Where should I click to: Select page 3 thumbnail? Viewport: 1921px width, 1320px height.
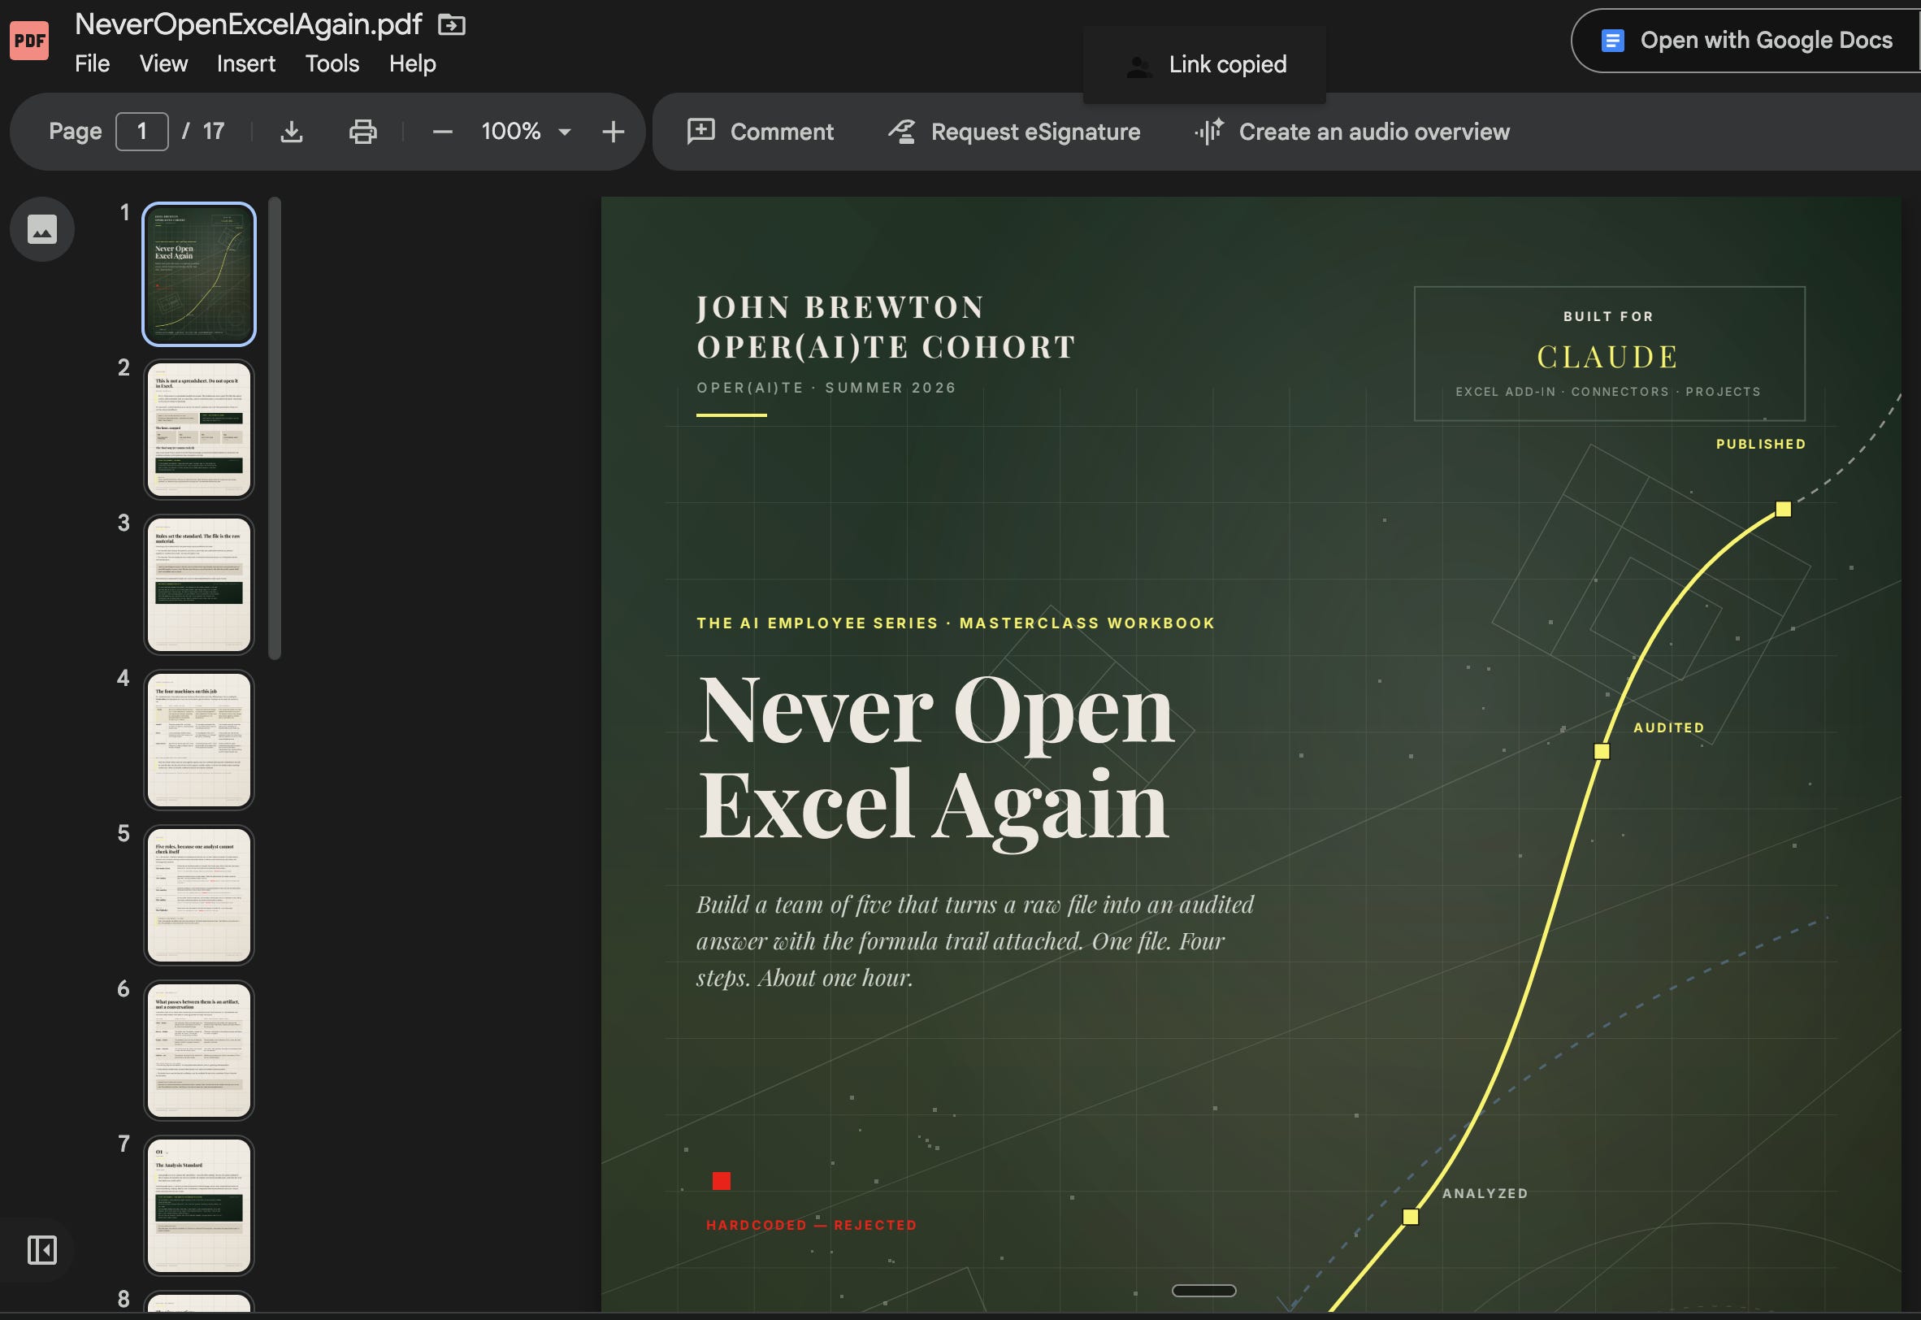coord(199,584)
